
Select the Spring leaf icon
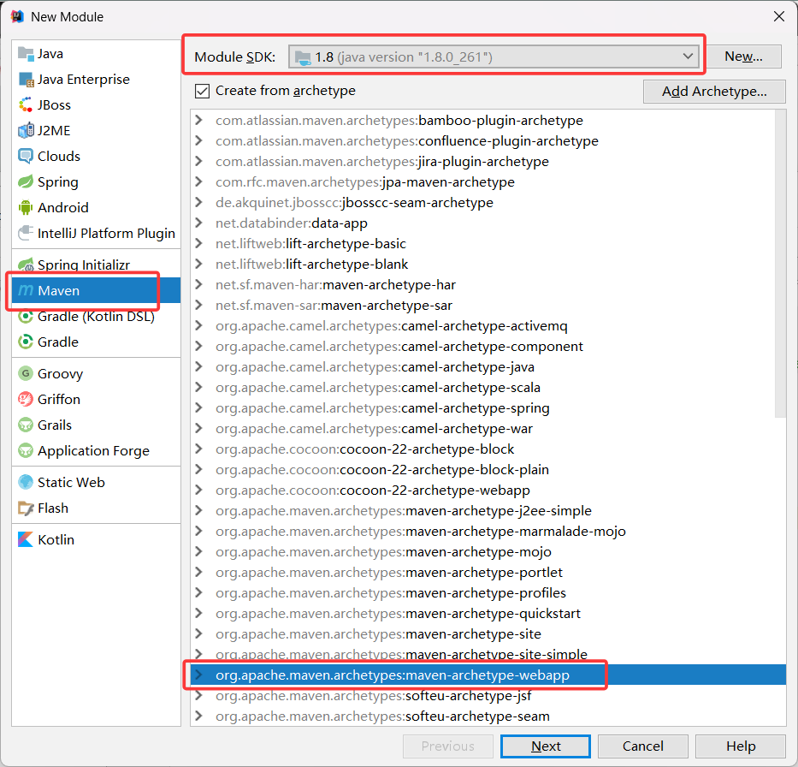tap(26, 181)
